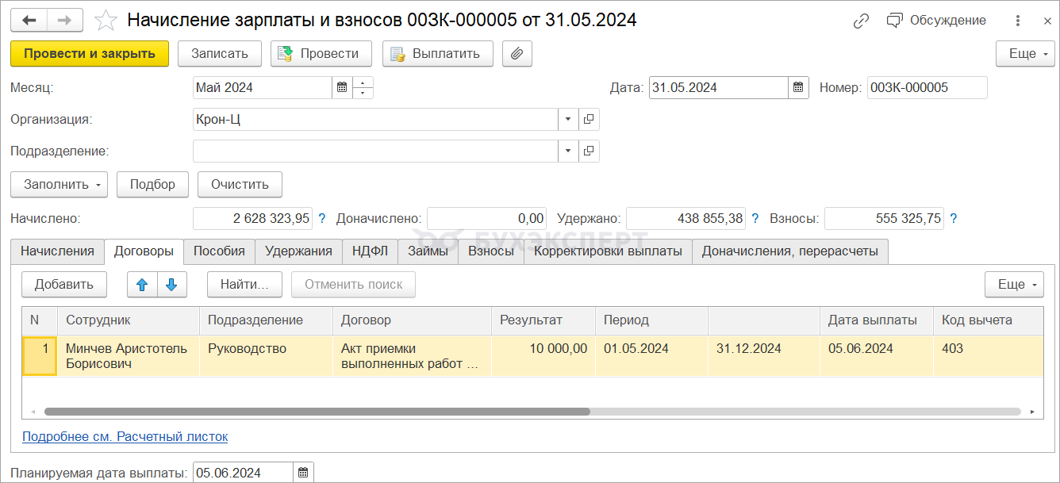Open Организация value with open-form icon
Viewport: 1060px width, 483px height.
pos(589,120)
